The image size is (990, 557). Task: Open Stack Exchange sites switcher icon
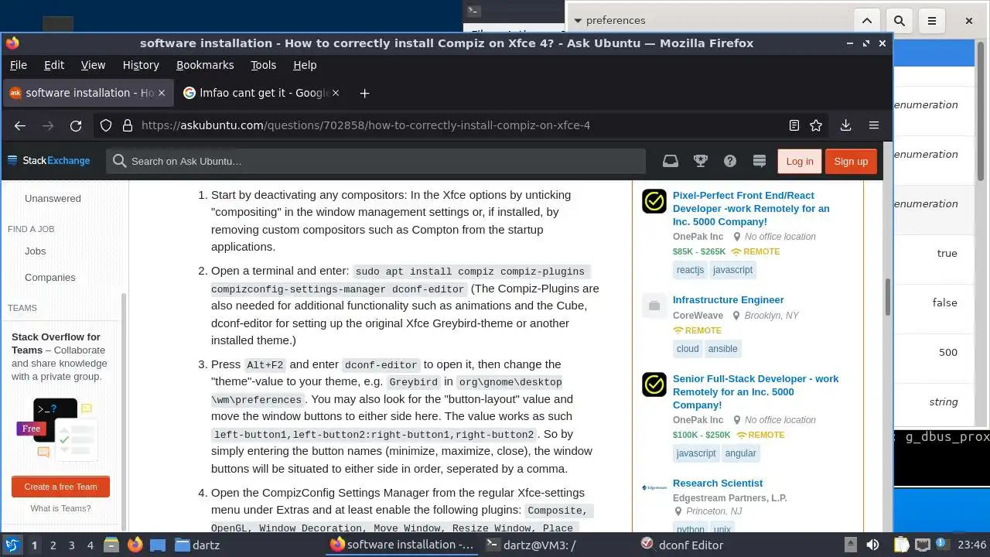click(x=760, y=161)
